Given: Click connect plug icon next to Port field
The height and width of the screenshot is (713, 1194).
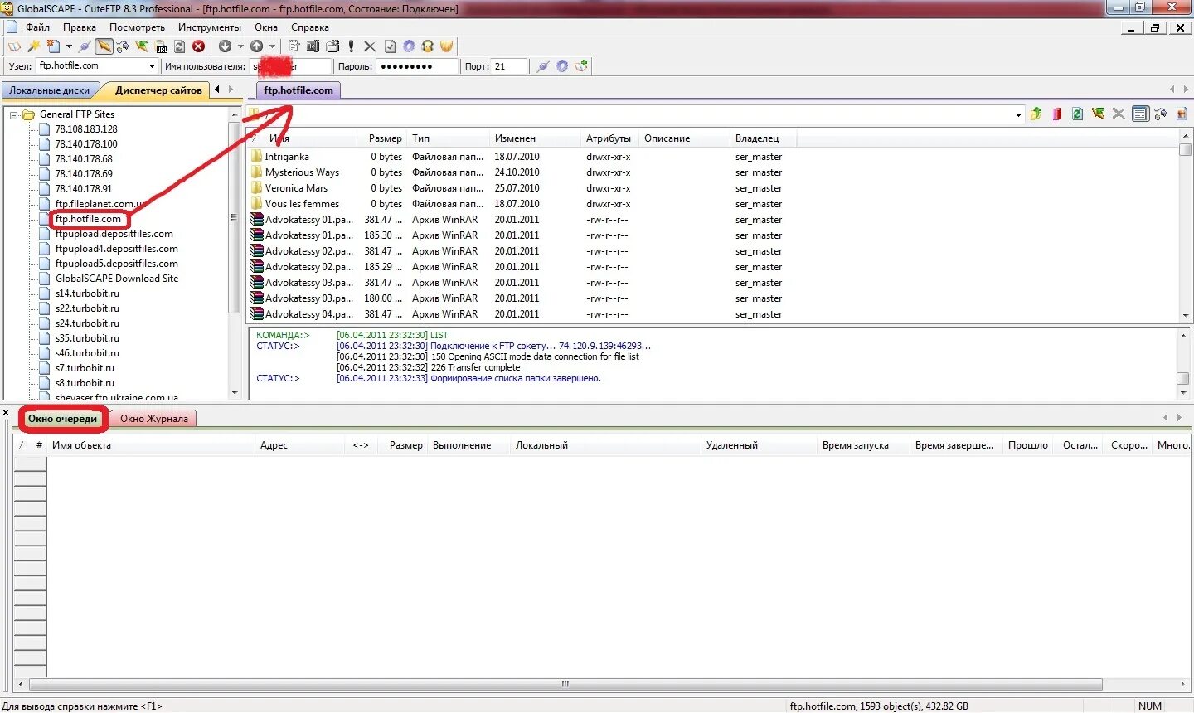Looking at the screenshot, I should point(543,66).
